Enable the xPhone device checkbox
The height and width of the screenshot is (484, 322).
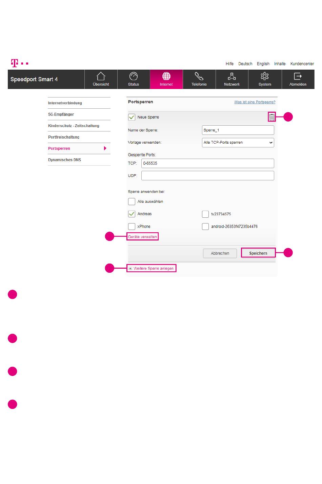[132, 227]
